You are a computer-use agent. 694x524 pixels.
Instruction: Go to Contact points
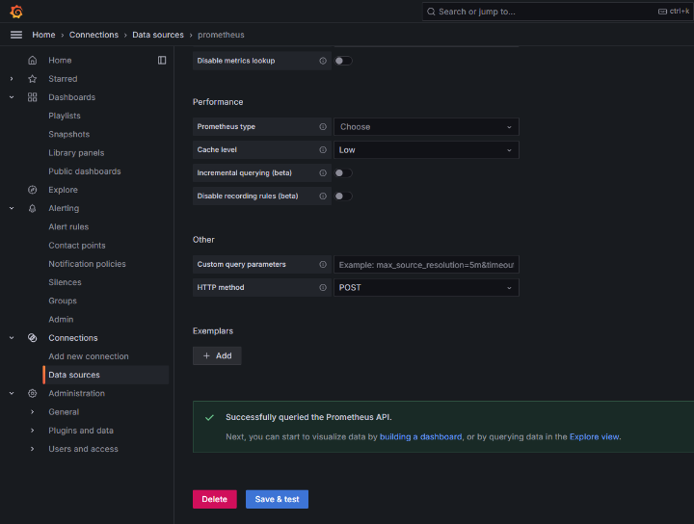(77, 246)
